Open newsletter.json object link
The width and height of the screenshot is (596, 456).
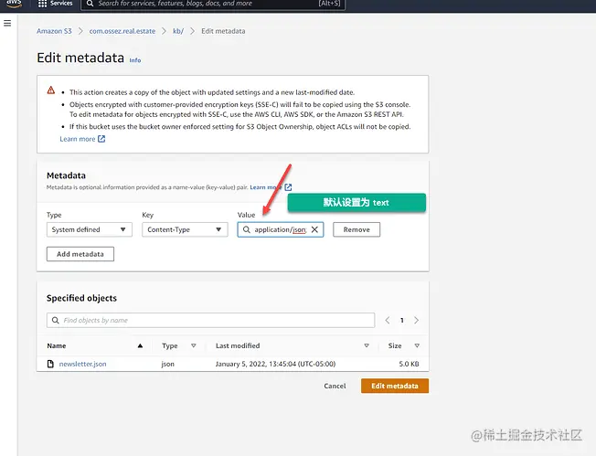tap(82, 364)
